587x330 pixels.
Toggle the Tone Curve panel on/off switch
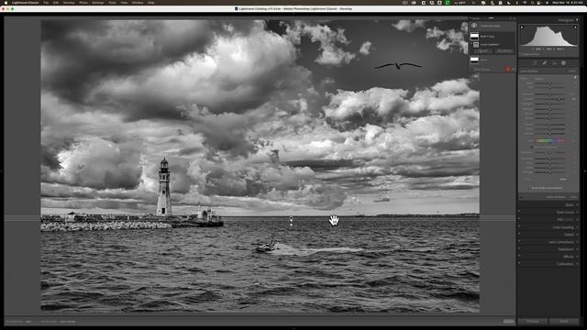519,212
